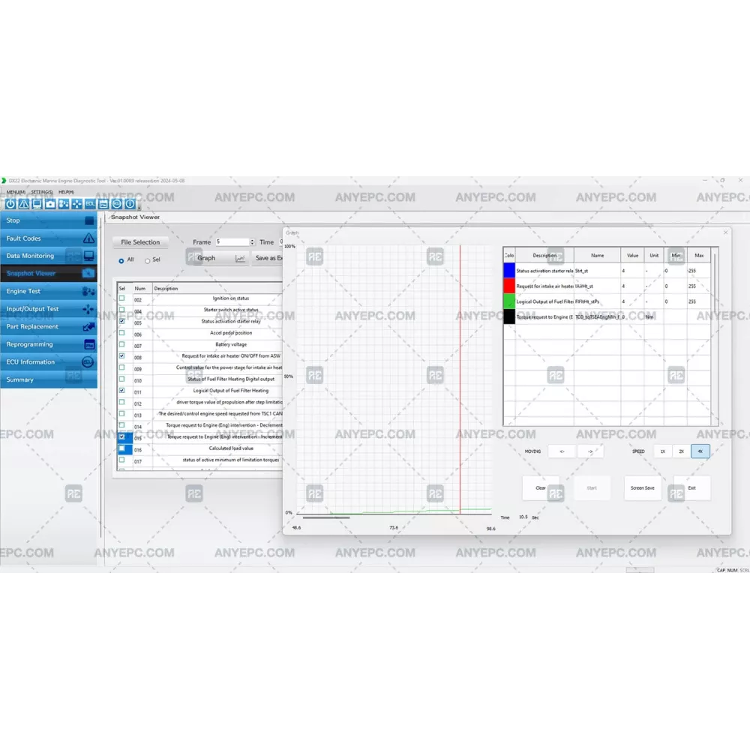Click the File Selection button
750x750 pixels.
140,242
